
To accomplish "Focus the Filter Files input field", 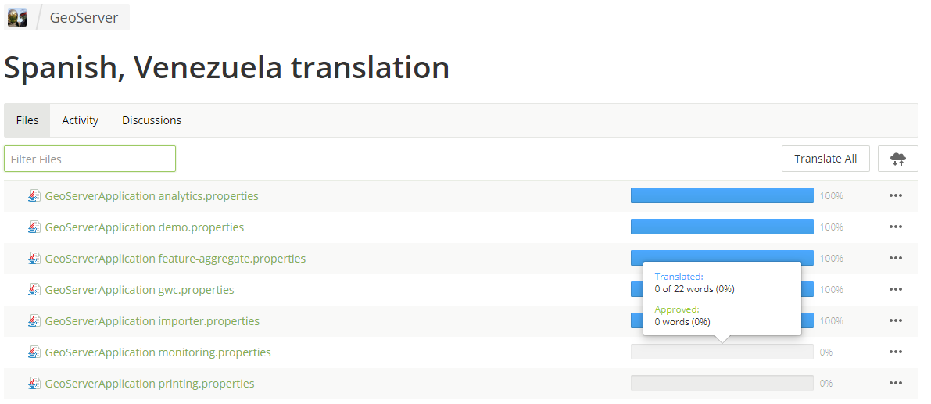I will tap(90, 159).
